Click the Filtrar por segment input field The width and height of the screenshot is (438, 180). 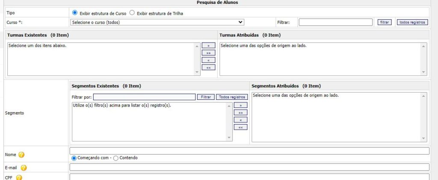pos(144,97)
